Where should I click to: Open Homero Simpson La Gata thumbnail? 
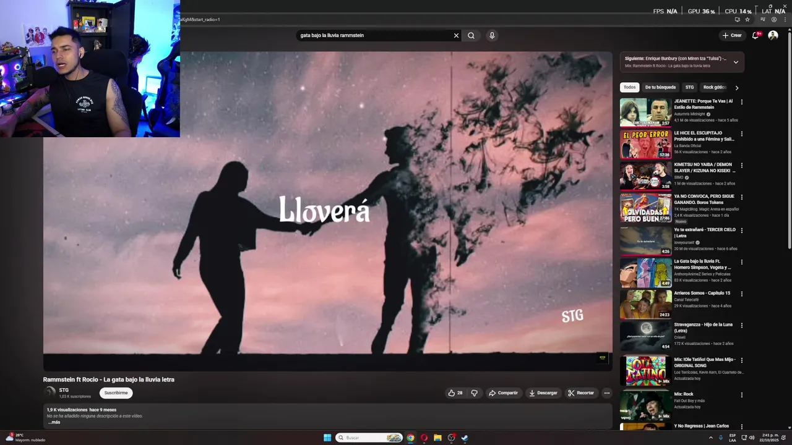pos(645,273)
